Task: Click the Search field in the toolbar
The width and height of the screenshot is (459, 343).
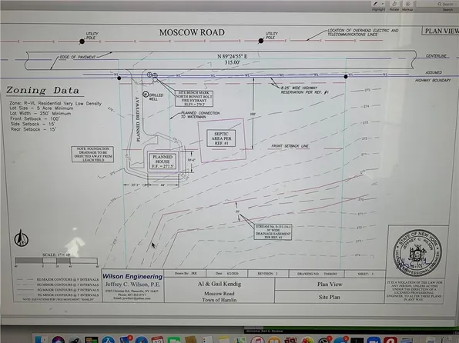Action: [x=445, y=4]
